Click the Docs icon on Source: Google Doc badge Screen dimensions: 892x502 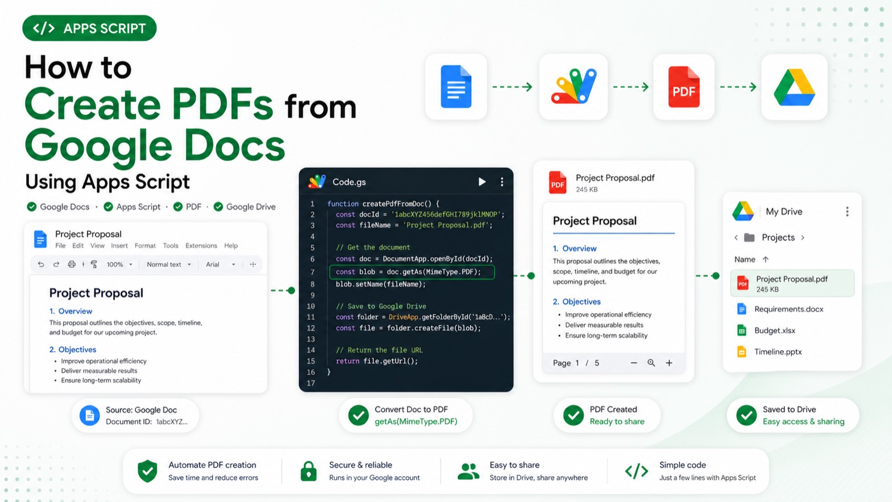[89, 415]
